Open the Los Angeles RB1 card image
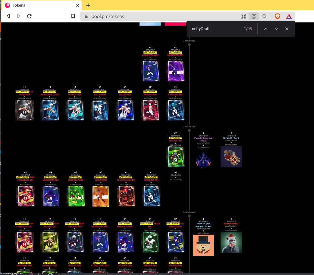Screen dimensions: 314x275 176,243
